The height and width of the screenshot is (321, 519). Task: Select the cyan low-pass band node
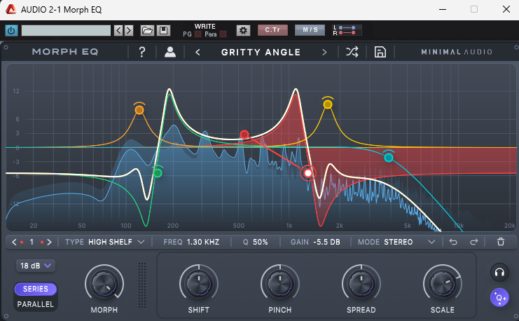(x=389, y=158)
